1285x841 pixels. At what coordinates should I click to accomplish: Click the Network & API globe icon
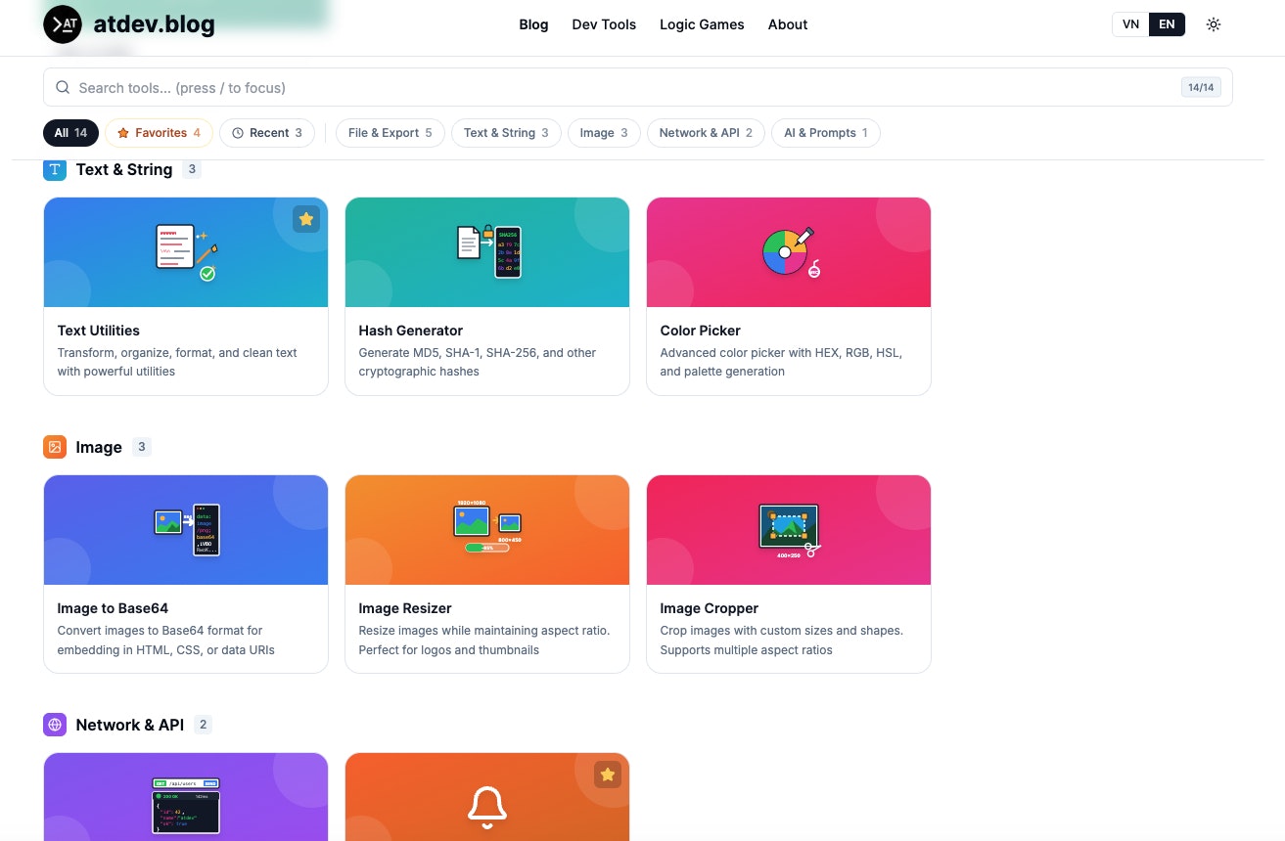tap(55, 725)
